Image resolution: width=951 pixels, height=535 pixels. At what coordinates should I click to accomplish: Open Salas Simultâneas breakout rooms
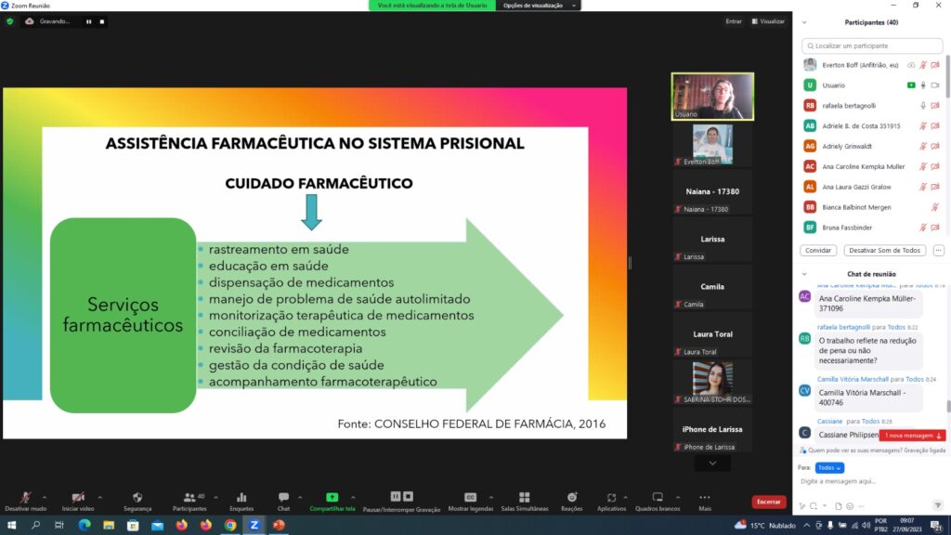tap(524, 497)
